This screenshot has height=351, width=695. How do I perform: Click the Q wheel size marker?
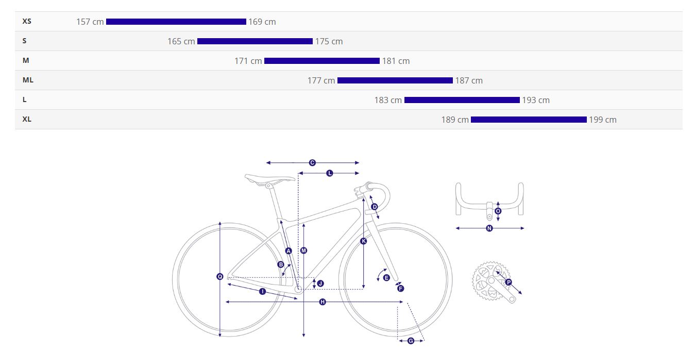coord(220,277)
